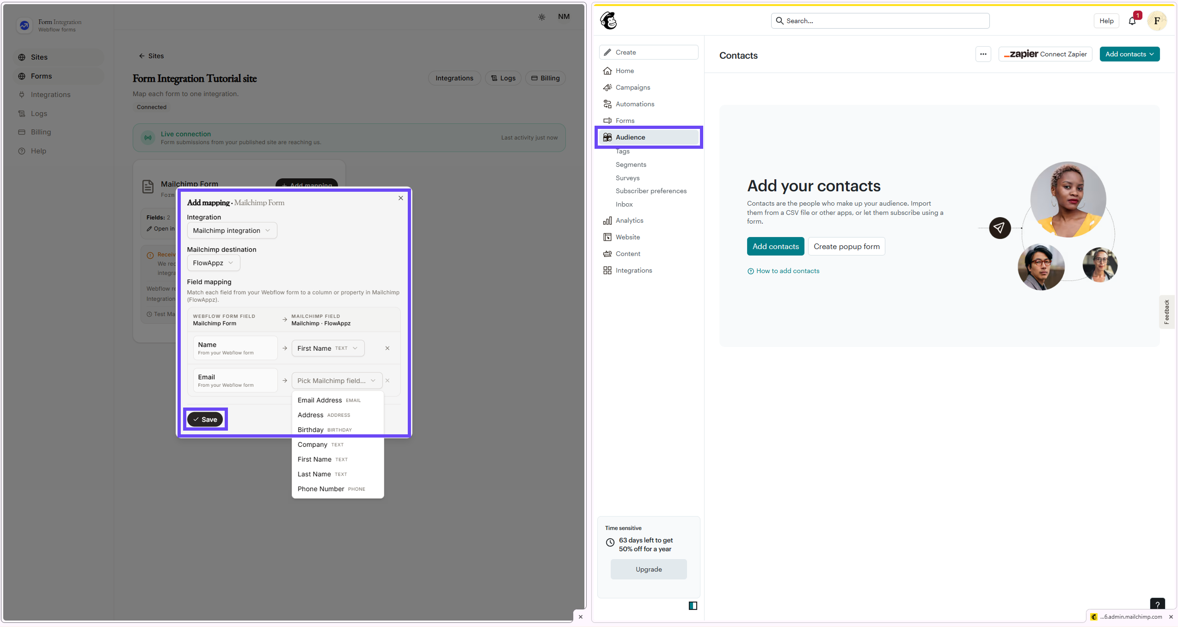Select Birthday option in field list
The image size is (1178, 627).
point(337,430)
